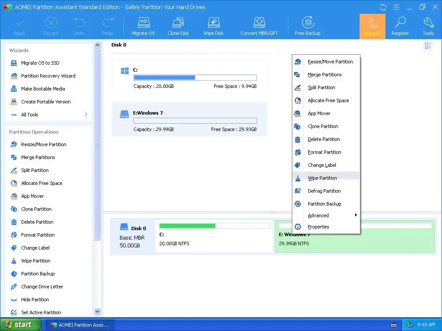Choose Allocate Free Space from context menu

pos(326,100)
